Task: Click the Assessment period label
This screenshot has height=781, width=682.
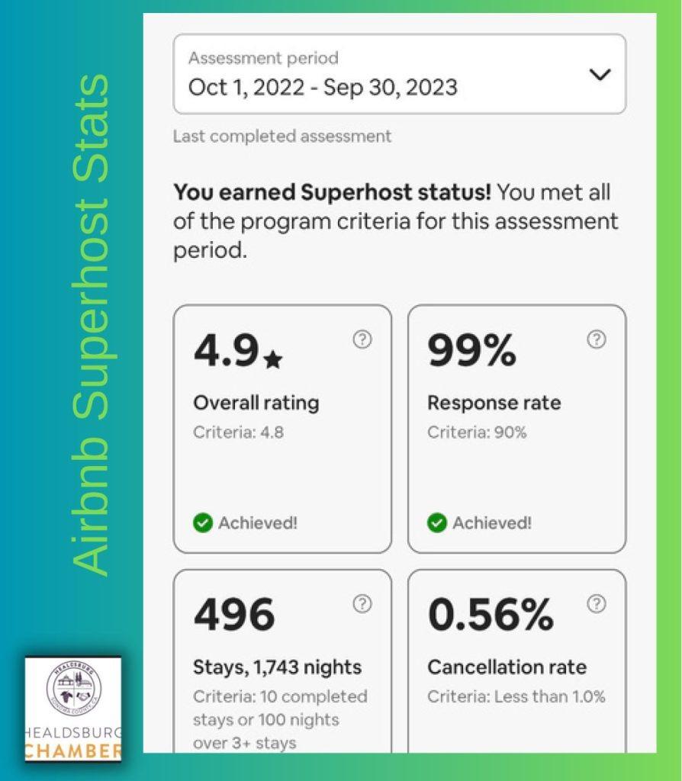Action: coord(263,58)
